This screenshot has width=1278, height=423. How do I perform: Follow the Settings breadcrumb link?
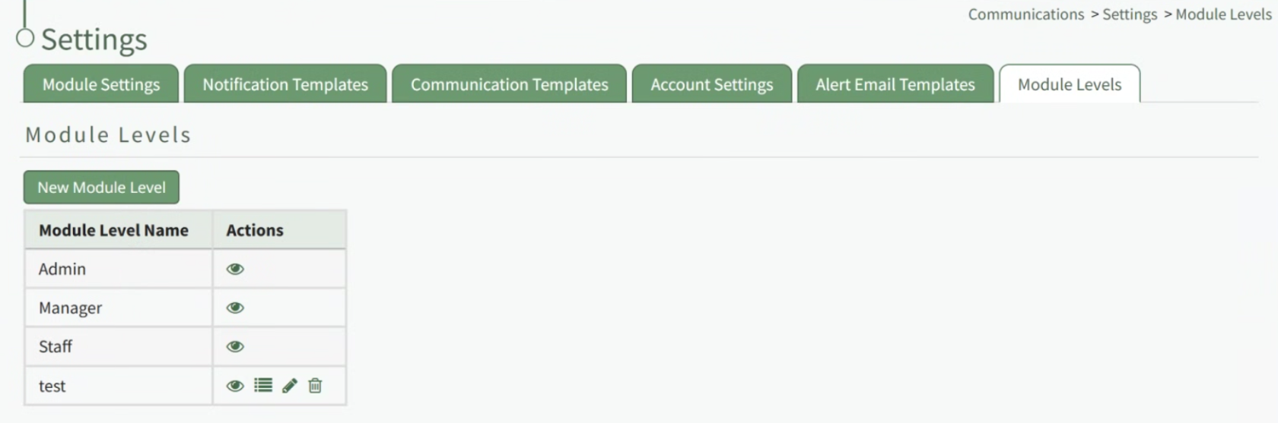[1130, 14]
